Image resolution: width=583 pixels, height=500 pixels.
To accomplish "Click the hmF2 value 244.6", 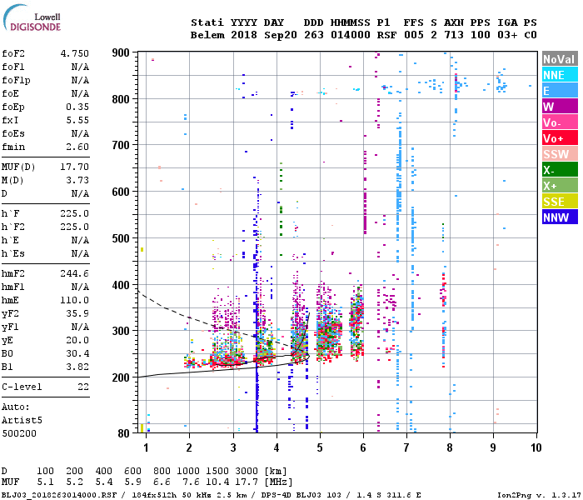I will (x=75, y=273).
